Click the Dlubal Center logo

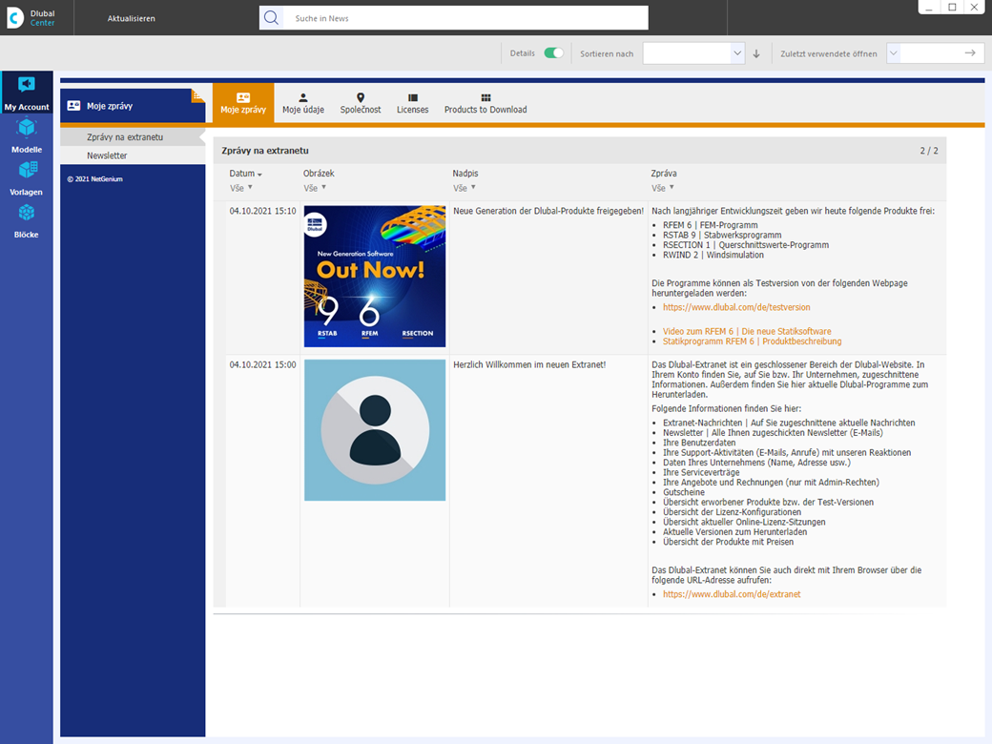pos(31,18)
